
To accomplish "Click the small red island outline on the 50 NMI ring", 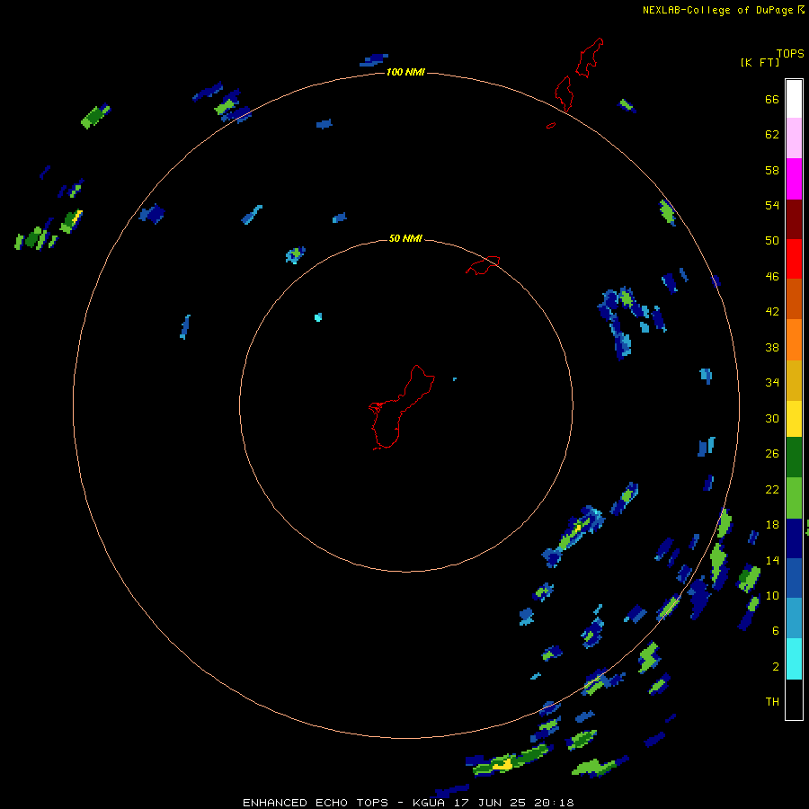I will 483,265.
